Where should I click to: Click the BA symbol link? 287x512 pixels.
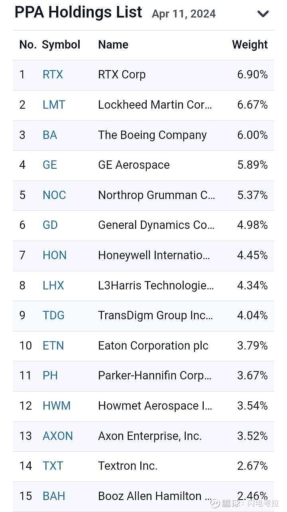(50, 135)
